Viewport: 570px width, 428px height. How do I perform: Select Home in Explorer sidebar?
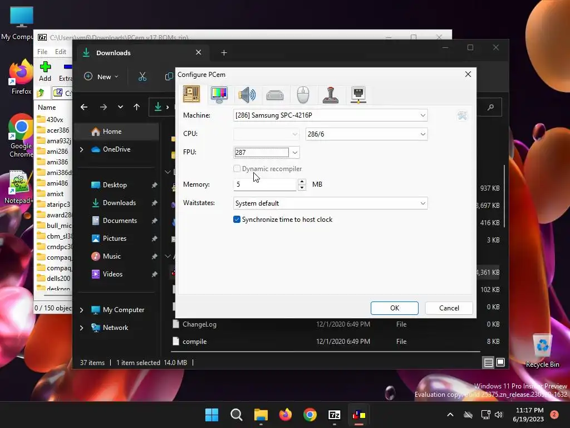click(x=117, y=132)
